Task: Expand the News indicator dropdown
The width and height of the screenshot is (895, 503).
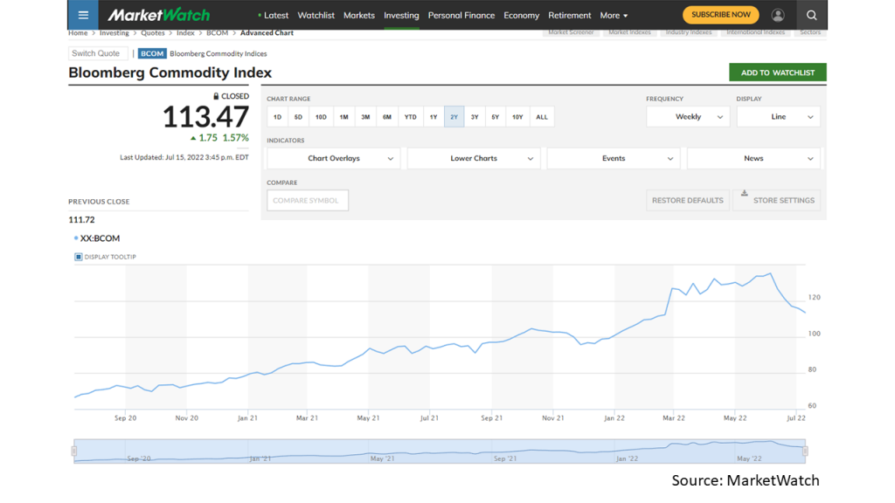Action: 753,159
